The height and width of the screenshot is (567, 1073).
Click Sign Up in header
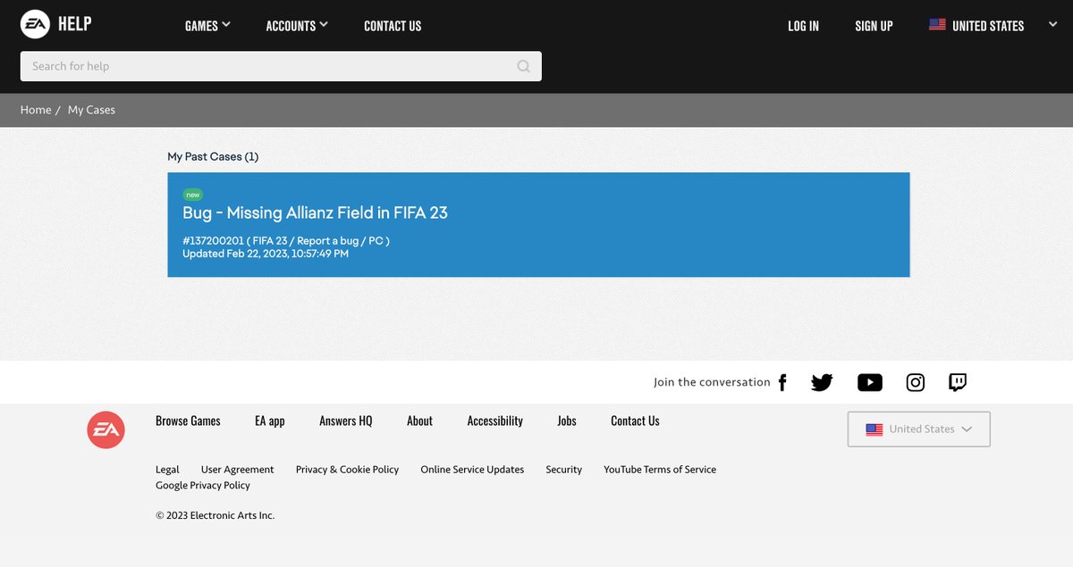coord(874,26)
